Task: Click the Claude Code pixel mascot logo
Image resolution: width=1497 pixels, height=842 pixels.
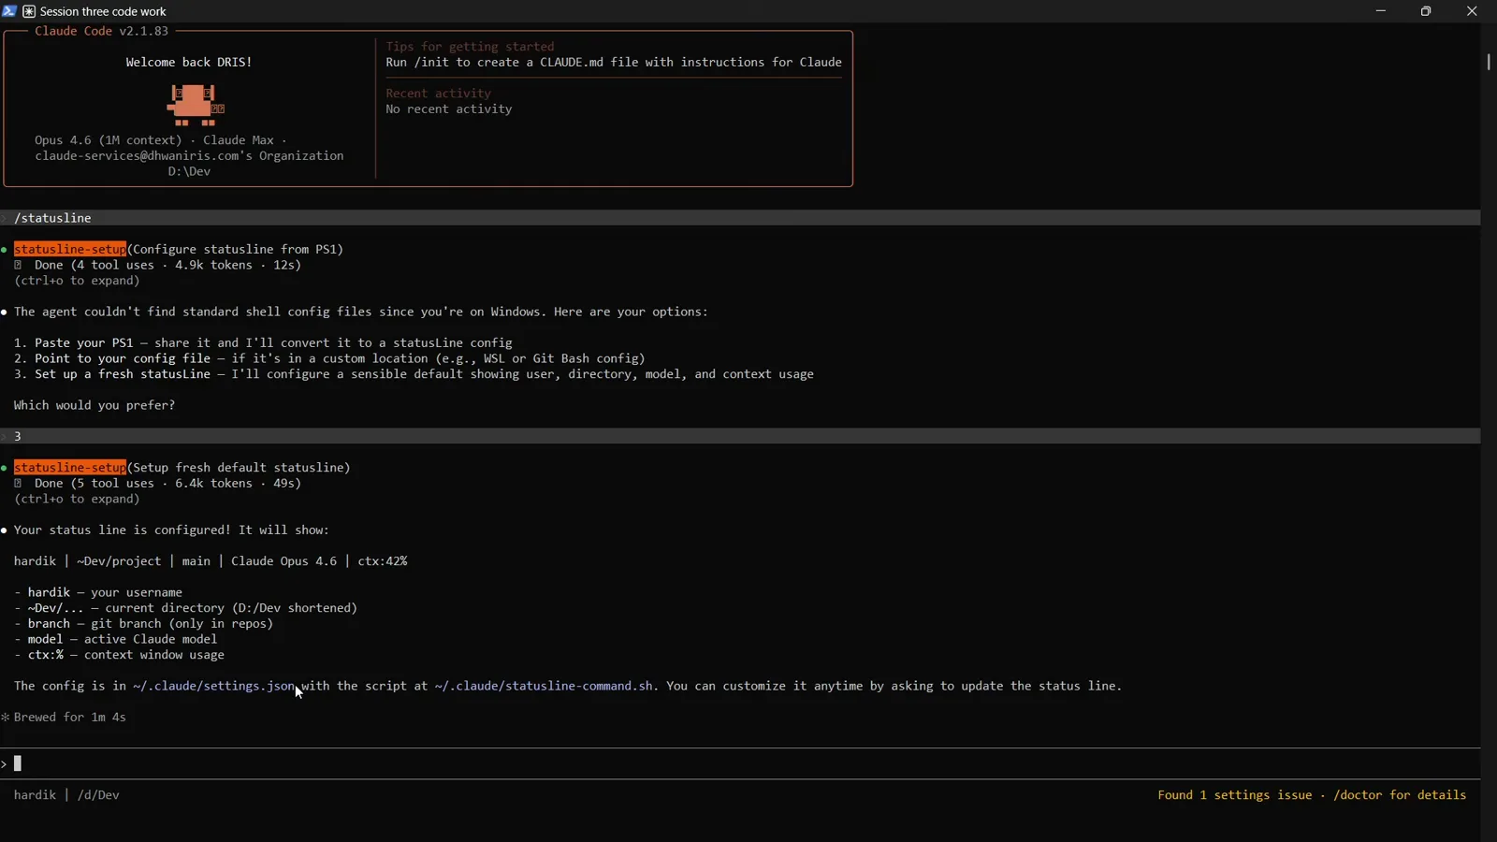Action: 196,105
